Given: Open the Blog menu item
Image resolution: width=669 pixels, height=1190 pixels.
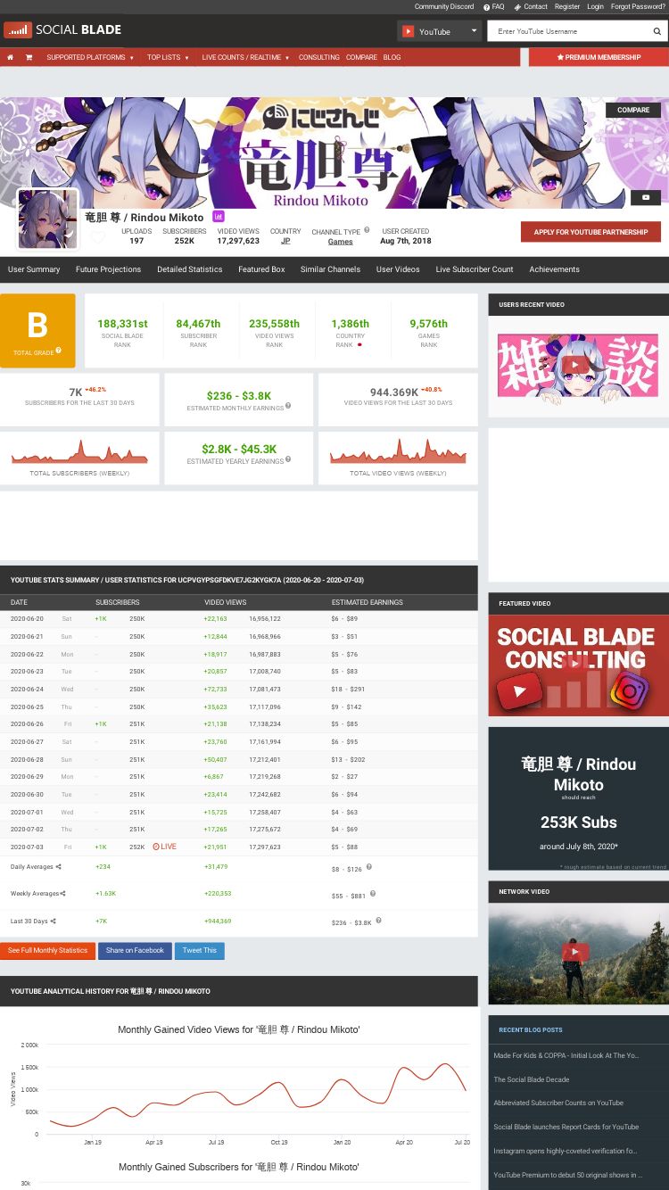Looking at the screenshot, I should tap(392, 57).
